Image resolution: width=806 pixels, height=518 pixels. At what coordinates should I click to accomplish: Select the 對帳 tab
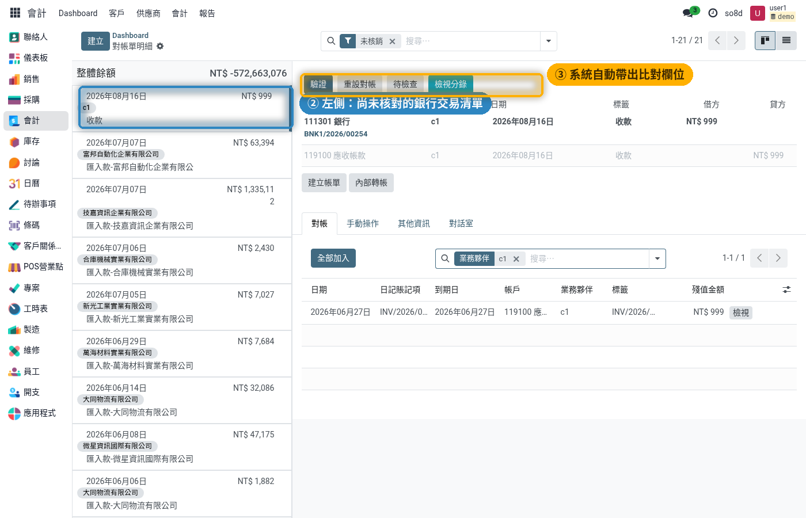pyautogui.click(x=320, y=223)
